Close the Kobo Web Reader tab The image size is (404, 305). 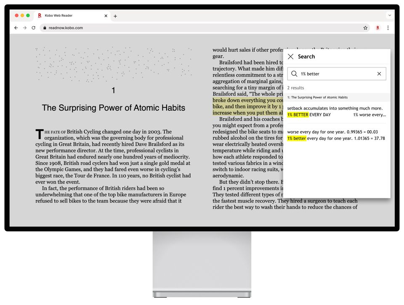[x=106, y=16]
